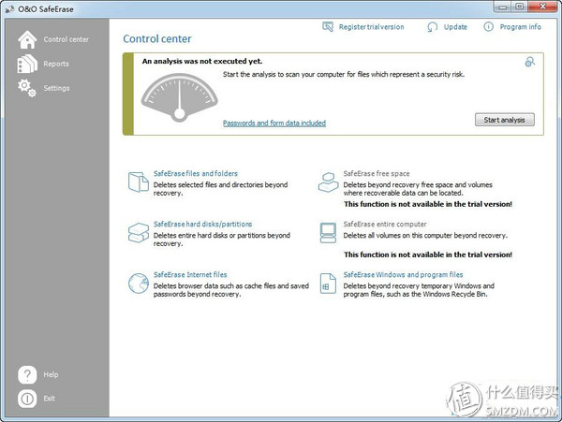
Task: Click the Update refresh arrow icon
Action: pos(432,27)
